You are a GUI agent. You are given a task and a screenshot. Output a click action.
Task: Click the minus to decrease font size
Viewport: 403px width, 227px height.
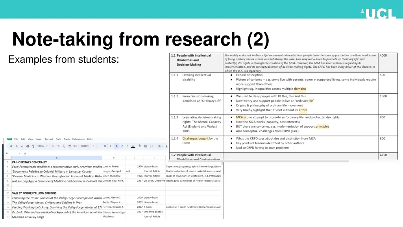pyautogui.click(x=99, y=146)
